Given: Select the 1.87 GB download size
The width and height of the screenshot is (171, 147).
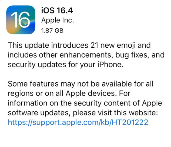Looking at the screenshot, I should 52,30.
